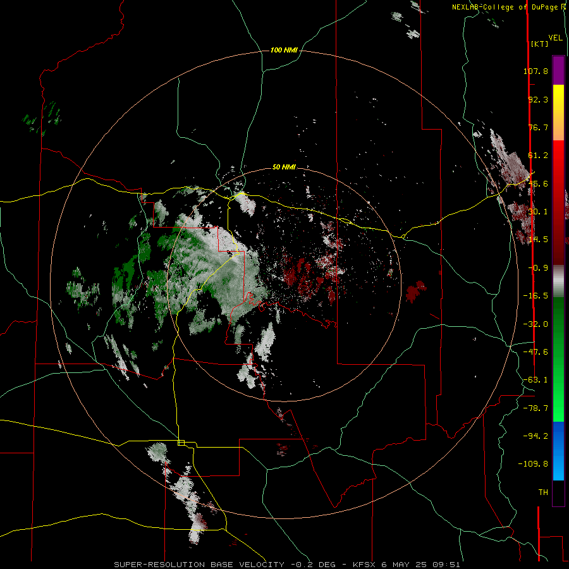Click the yellow-orange segment of the color bar
Viewport: 569px width, 569px height.
tap(558, 113)
